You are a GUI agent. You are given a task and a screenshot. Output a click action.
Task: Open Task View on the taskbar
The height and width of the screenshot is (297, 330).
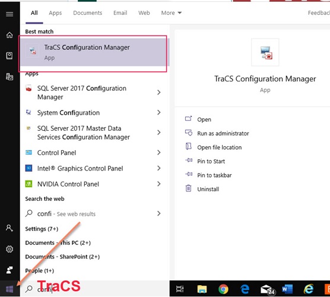coord(180,289)
